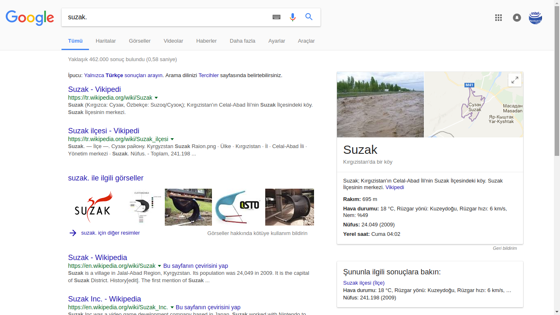The height and width of the screenshot is (315, 560).
Task: Select the Tümü tab
Action: point(75,41)
